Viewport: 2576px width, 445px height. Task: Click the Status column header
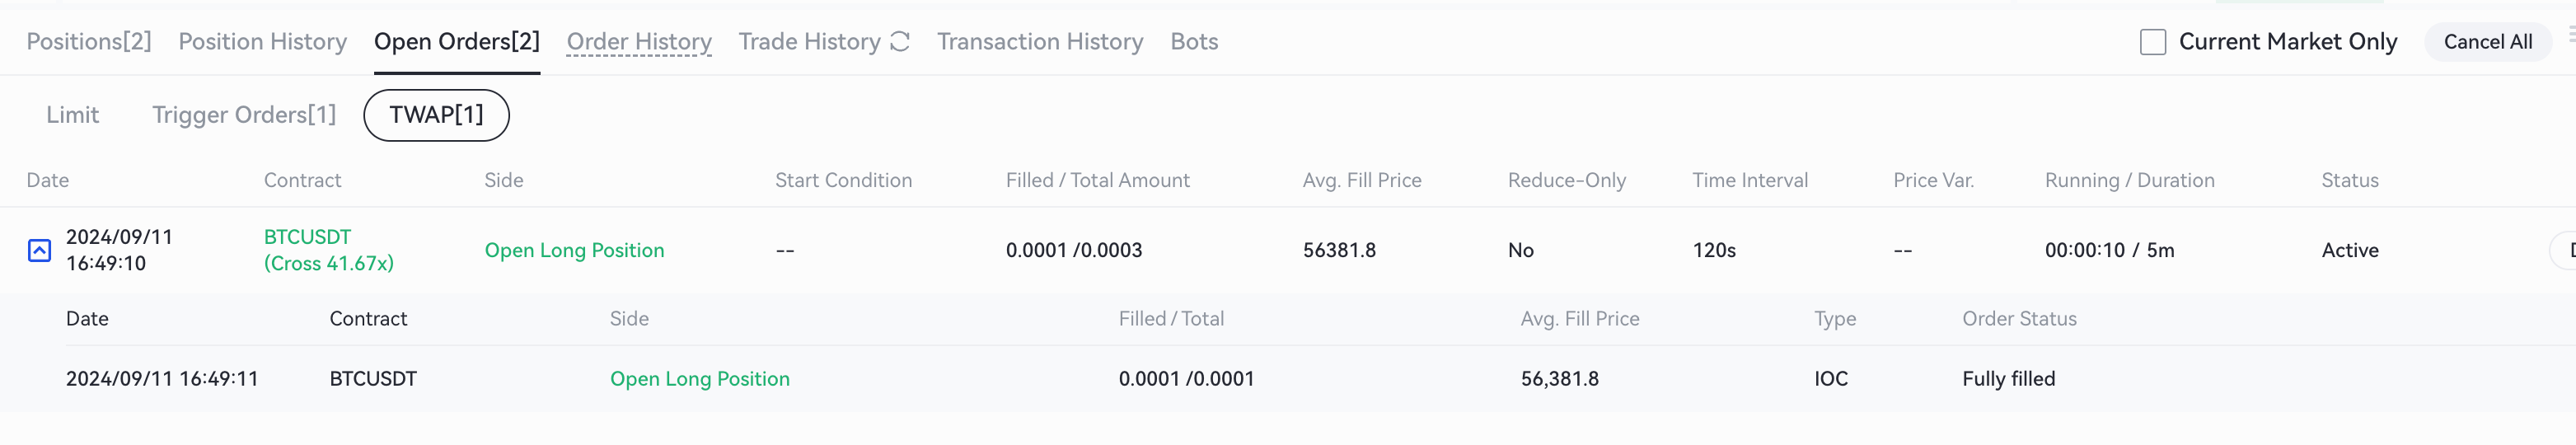click(2349, 180)
